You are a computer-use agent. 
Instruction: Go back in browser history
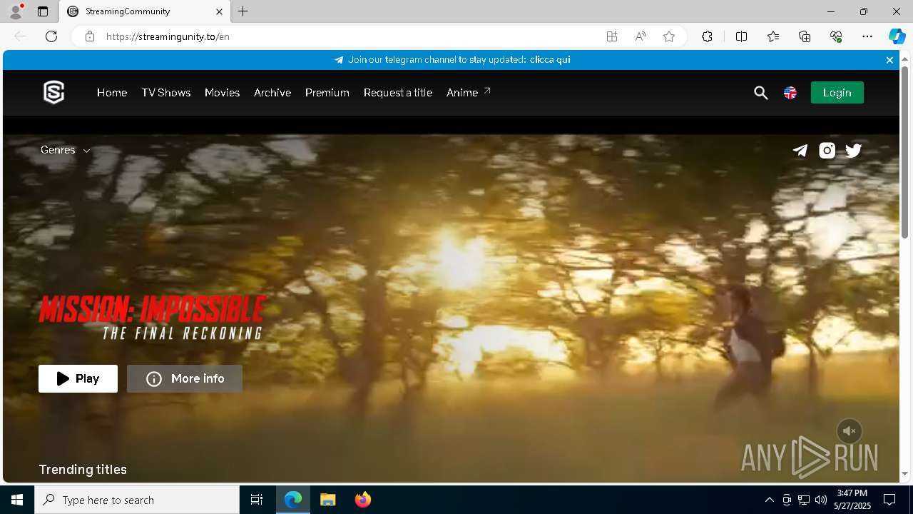[20, 36]
